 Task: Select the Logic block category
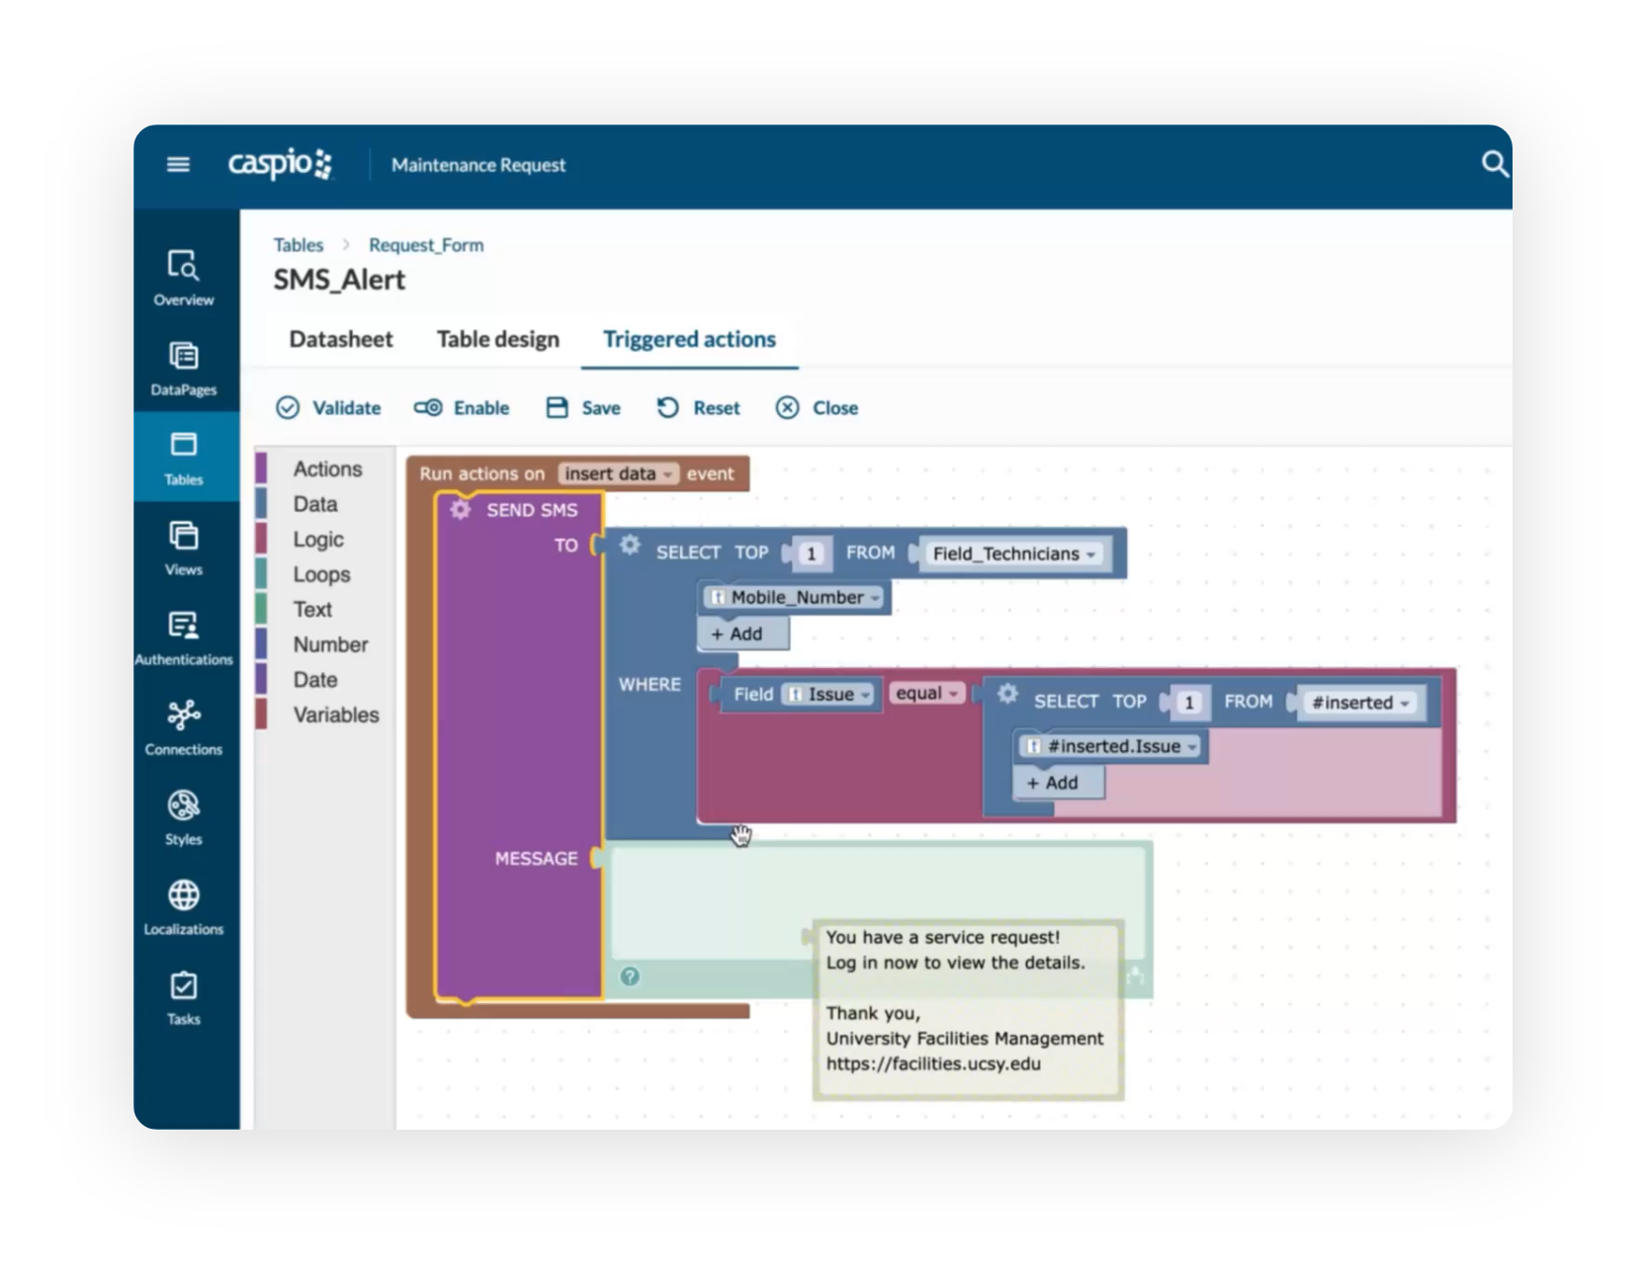(x=317, y=540)
